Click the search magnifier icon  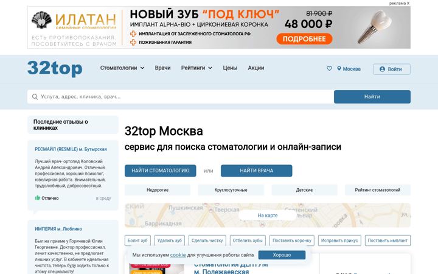point(35,97)
